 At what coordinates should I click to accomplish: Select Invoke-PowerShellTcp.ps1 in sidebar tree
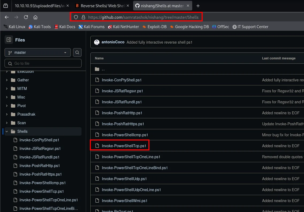point(41,191)
